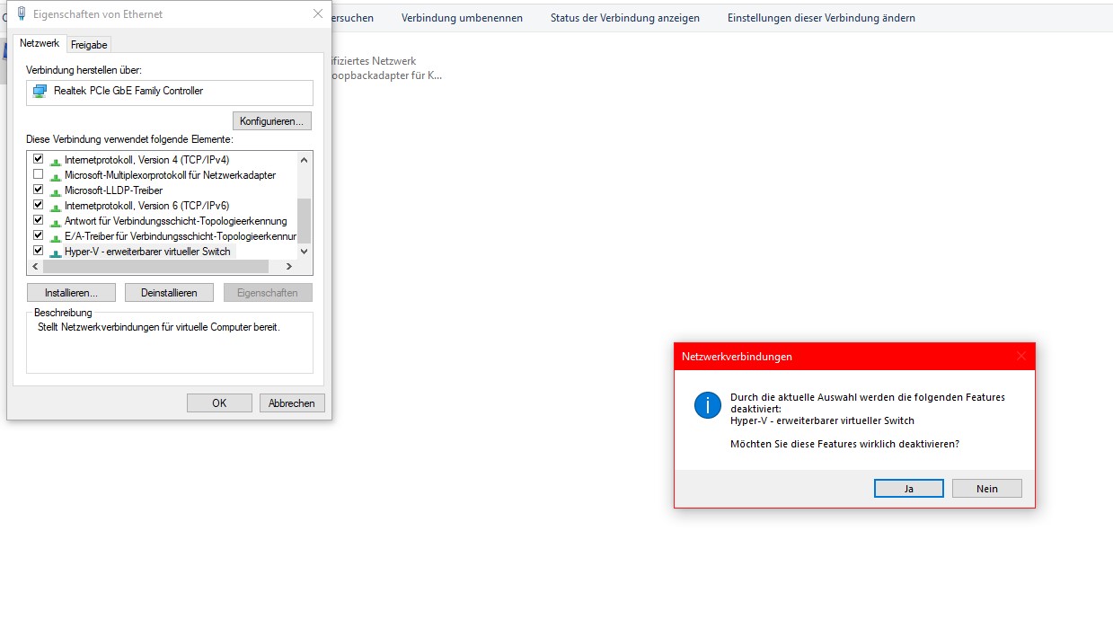Click the vertical scrollbar thumb in element list
This screenshot has height=637, width=1113.
[304, 220]
